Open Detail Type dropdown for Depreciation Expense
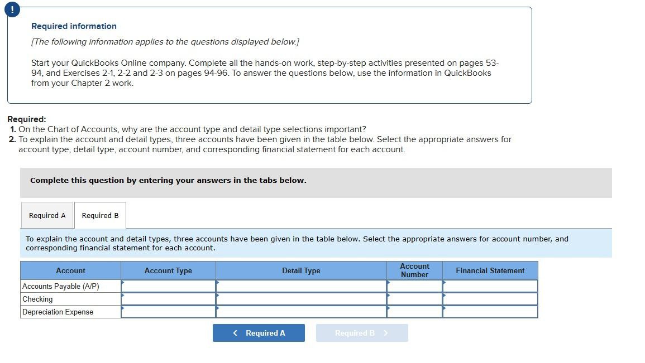This screenshot has width=645, height=363. point(301,312)
